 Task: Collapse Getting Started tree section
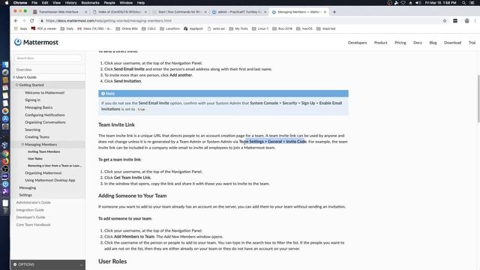point(16,85)
